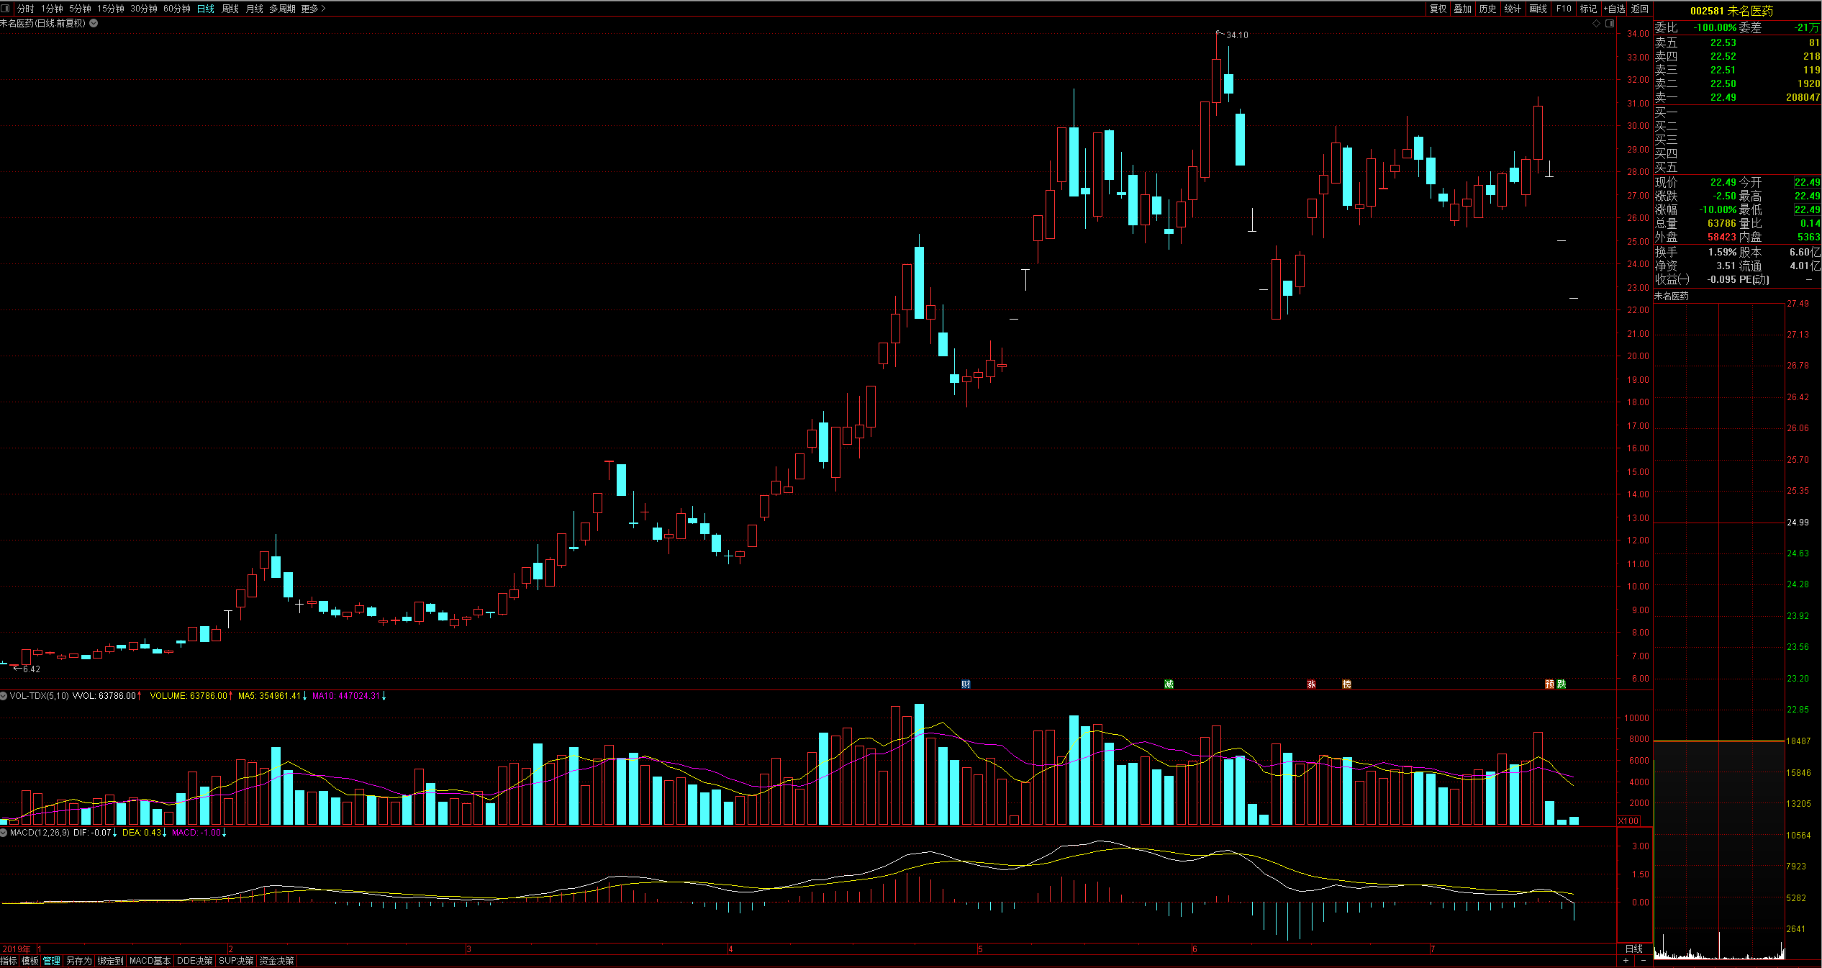Click the 财 event marker on the chart
The width and height of the screenshot is (1822, 968).
(966, 684)
